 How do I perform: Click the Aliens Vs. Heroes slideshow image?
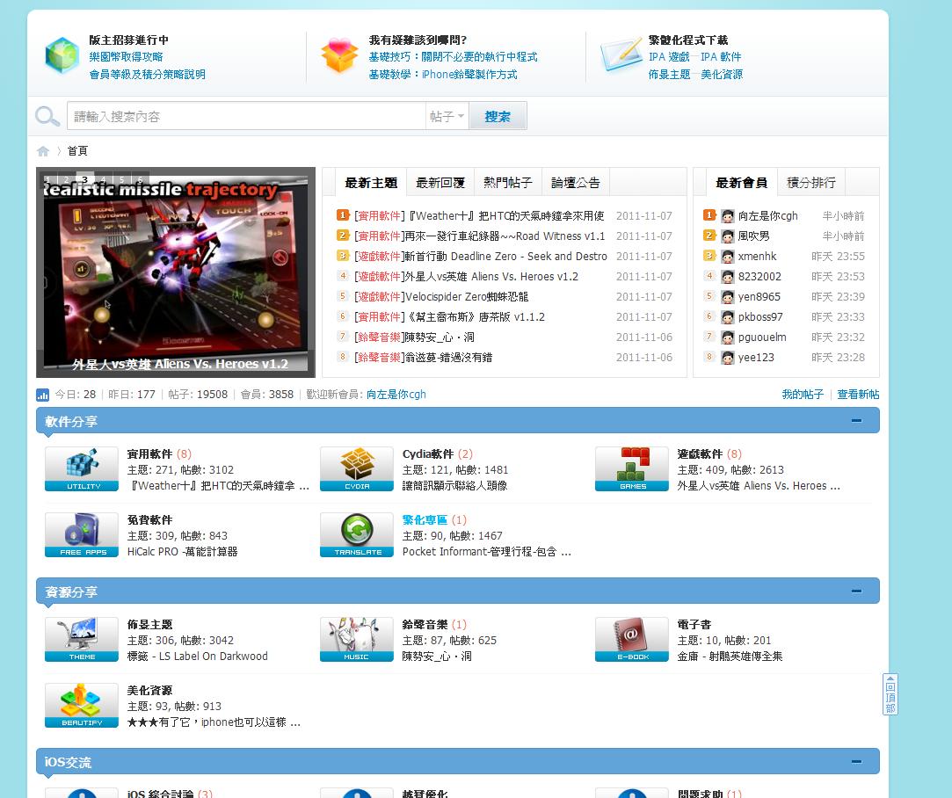pos(176,272)
